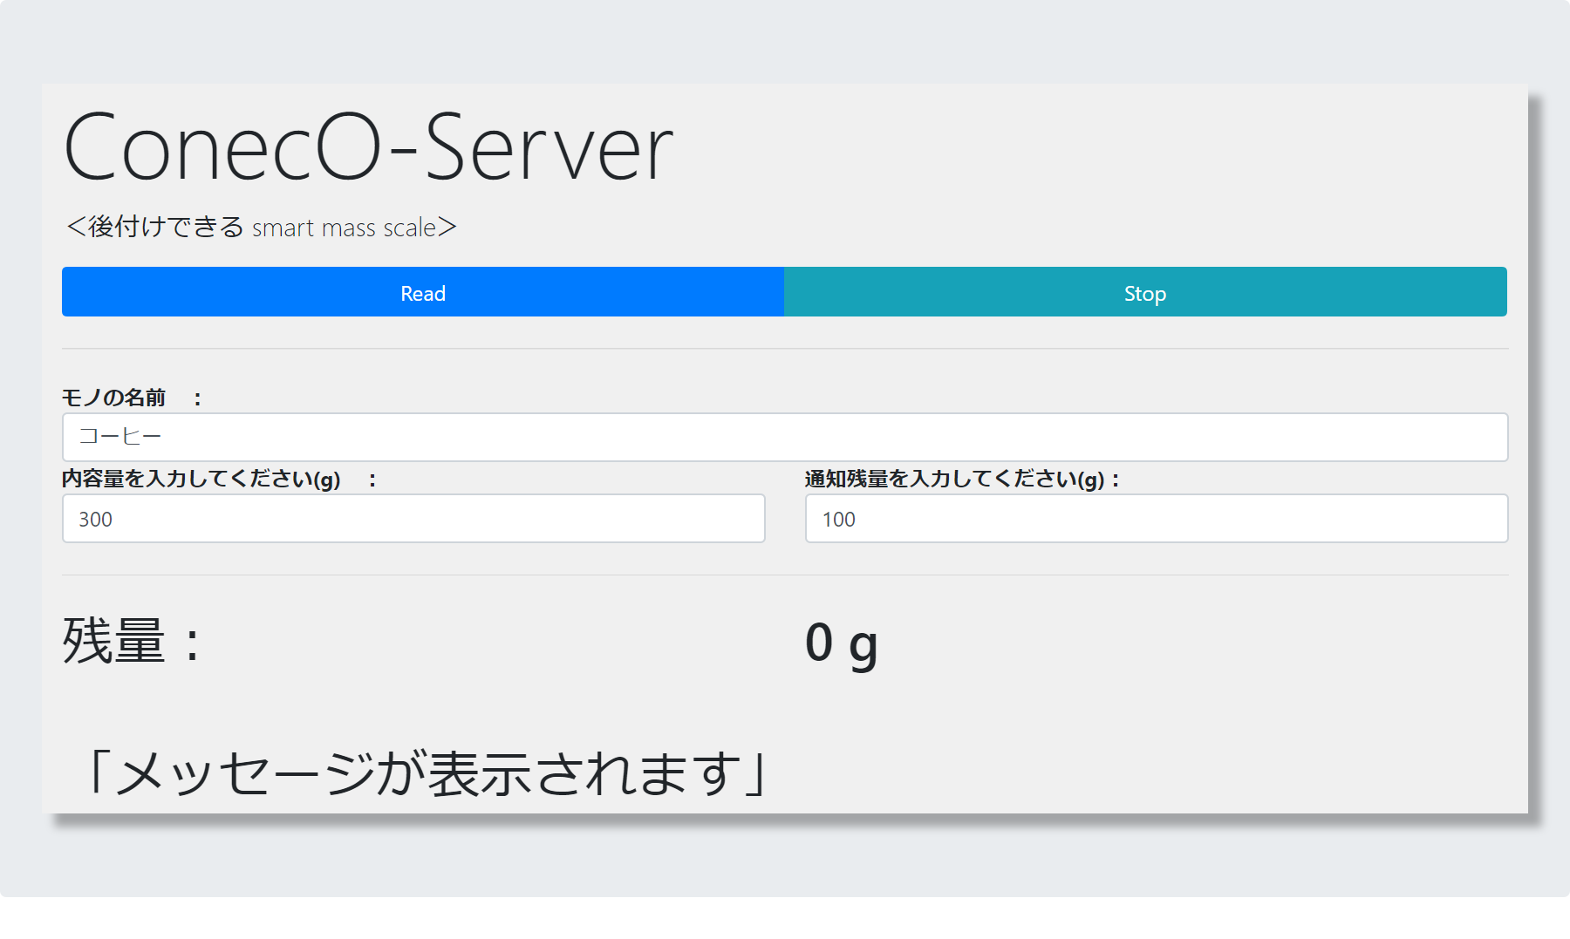
Task: Click the Read button to start measuring
Action: [x=422, y=292]
